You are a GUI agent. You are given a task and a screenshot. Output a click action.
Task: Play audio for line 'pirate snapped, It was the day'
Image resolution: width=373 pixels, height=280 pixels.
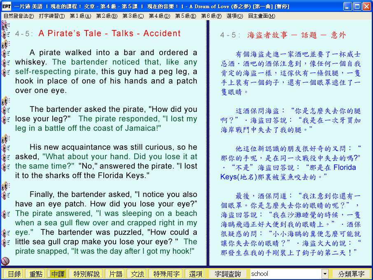tap(6, 242)
